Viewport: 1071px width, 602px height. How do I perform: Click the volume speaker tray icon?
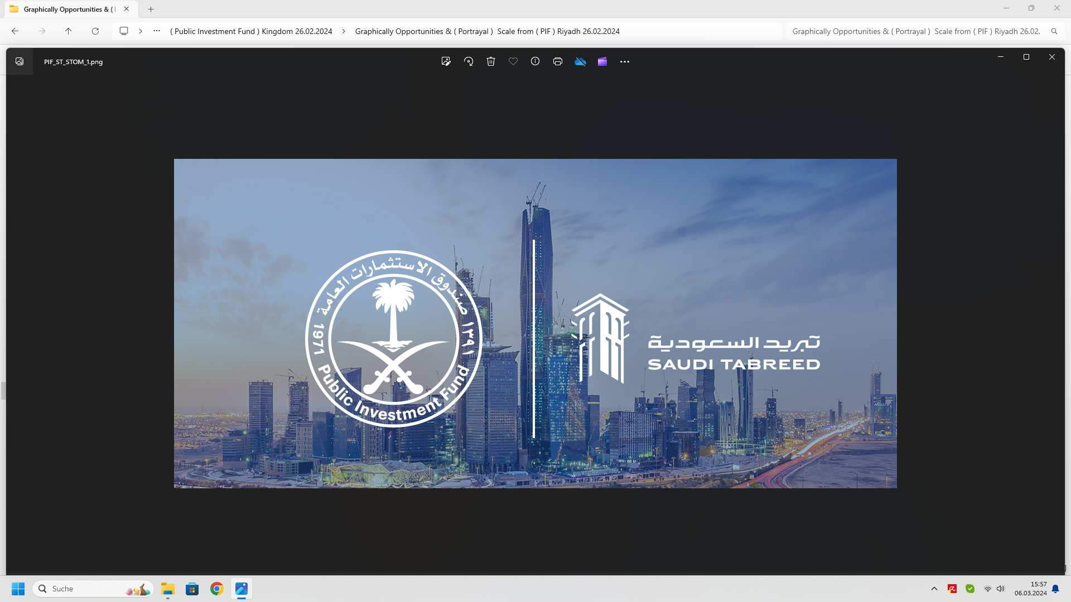1001,589
